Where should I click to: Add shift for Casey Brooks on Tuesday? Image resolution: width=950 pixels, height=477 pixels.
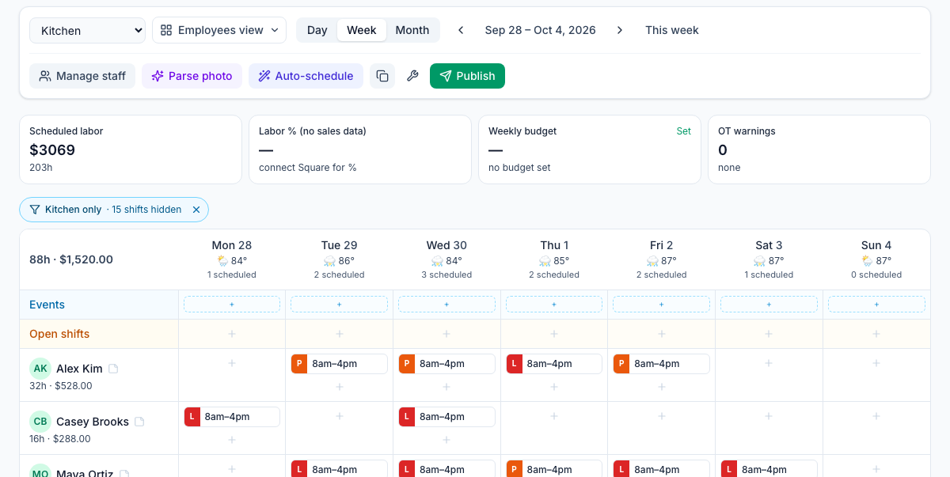click(x=340, y=416)
